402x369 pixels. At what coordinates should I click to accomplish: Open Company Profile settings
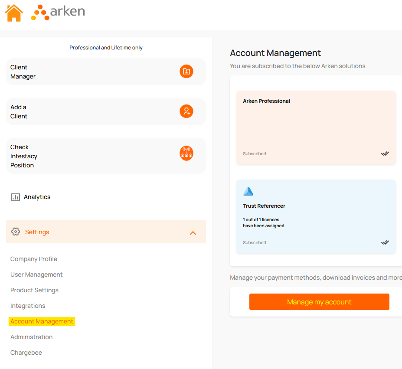[x=33, y=259]
